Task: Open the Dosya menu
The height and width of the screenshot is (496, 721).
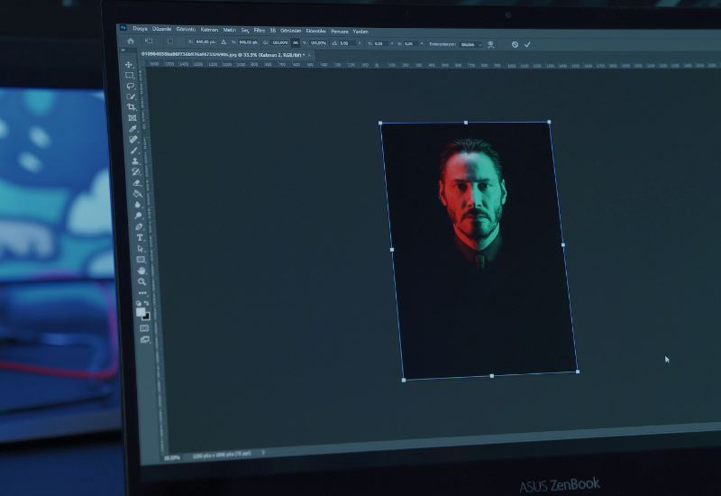Action: pos(140,29)
